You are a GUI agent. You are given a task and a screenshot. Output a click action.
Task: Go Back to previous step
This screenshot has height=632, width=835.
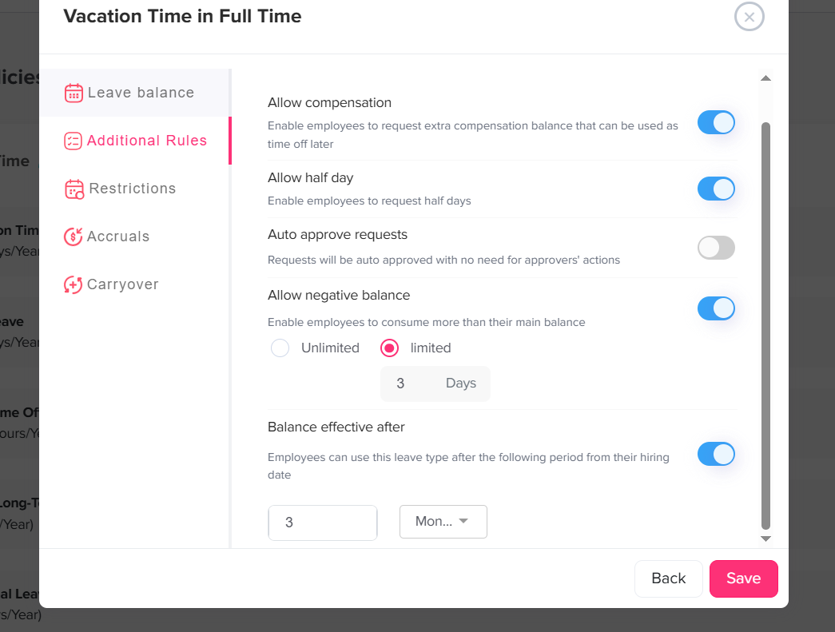point(668,578)
